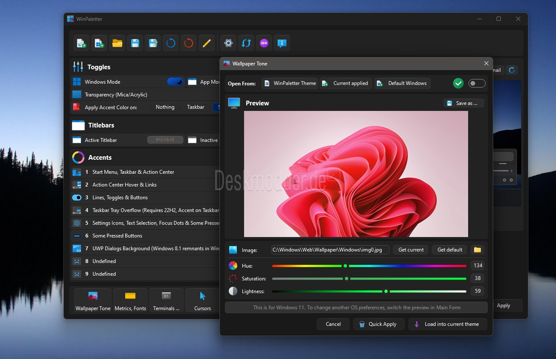
Task: Click green checkmark in Wallpaper Tone dialog
Action: [458, 83]
